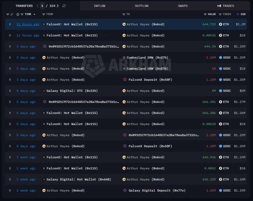Refresh the transfers list

pyautogui.click(x=64, y=6)
